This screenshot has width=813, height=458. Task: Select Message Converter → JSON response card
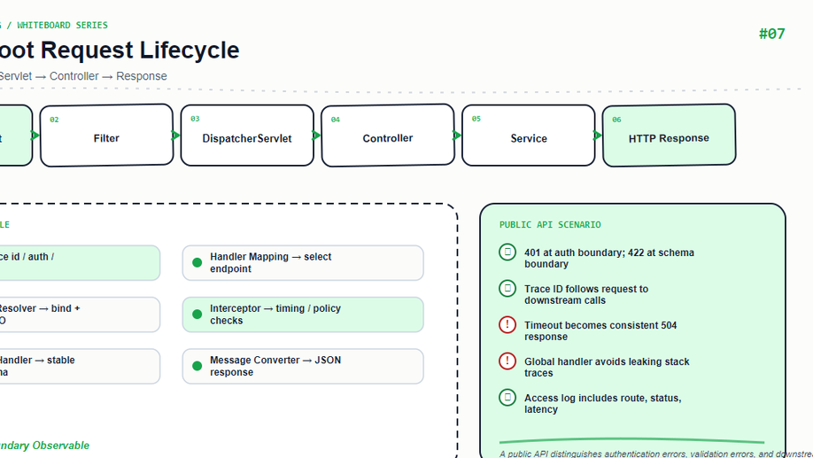[303, 366]
